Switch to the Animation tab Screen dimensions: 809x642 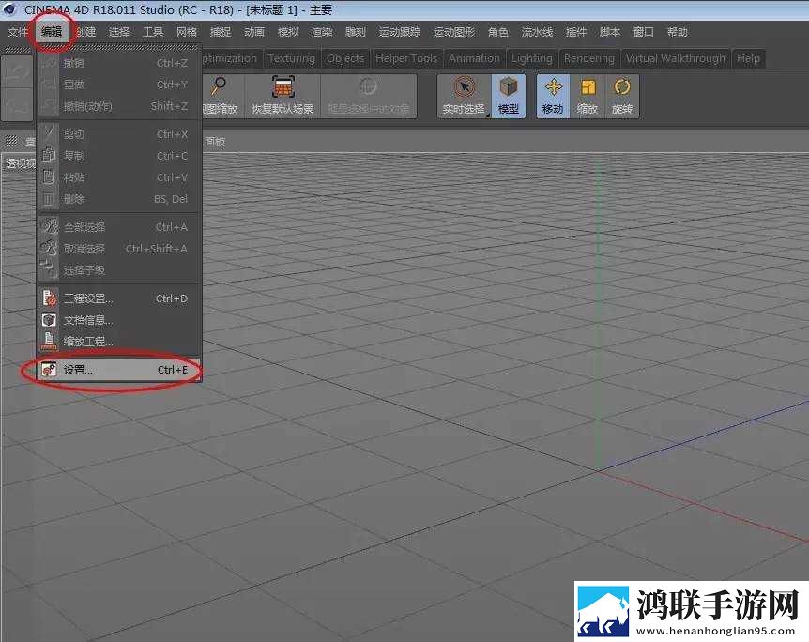pos(474,58)
